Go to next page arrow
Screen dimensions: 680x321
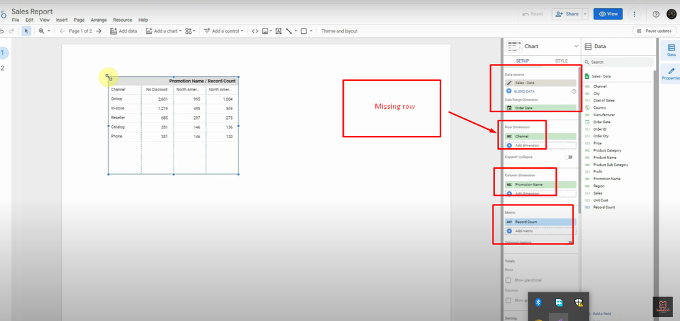(x=99, y=31)
